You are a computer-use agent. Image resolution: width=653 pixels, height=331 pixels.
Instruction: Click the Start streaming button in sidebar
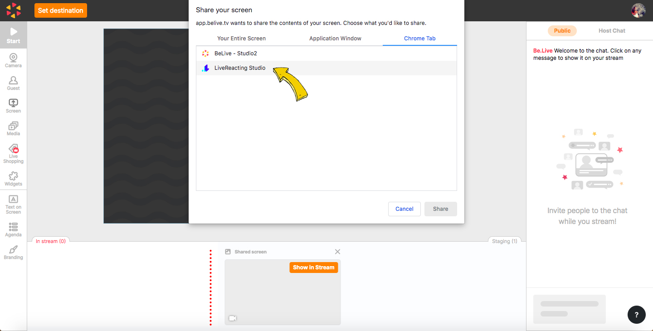(x=13, y=35)
